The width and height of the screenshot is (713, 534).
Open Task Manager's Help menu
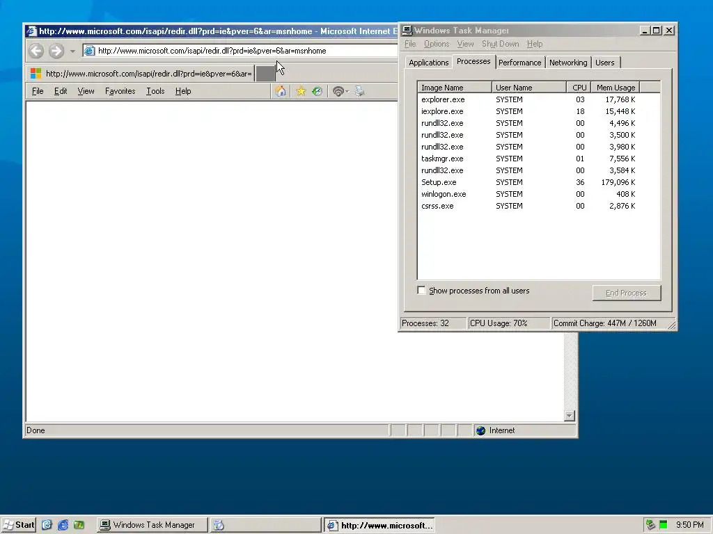click(535, 44)
